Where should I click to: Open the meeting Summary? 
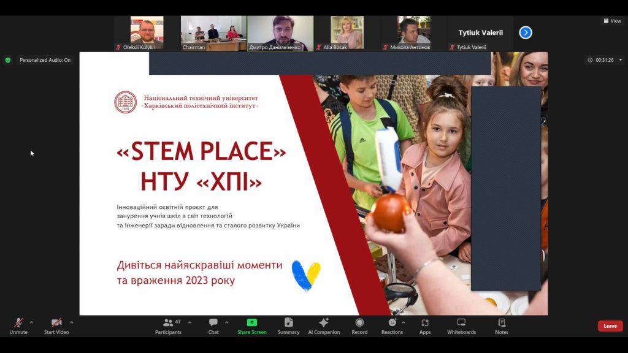288,326
